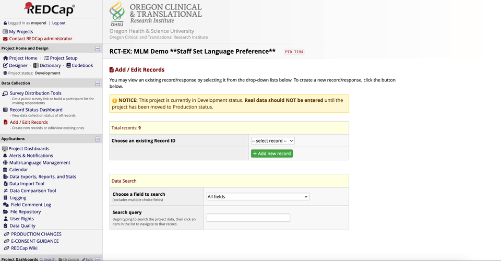
Task: Click the Codebook icon
Action: 68,65
